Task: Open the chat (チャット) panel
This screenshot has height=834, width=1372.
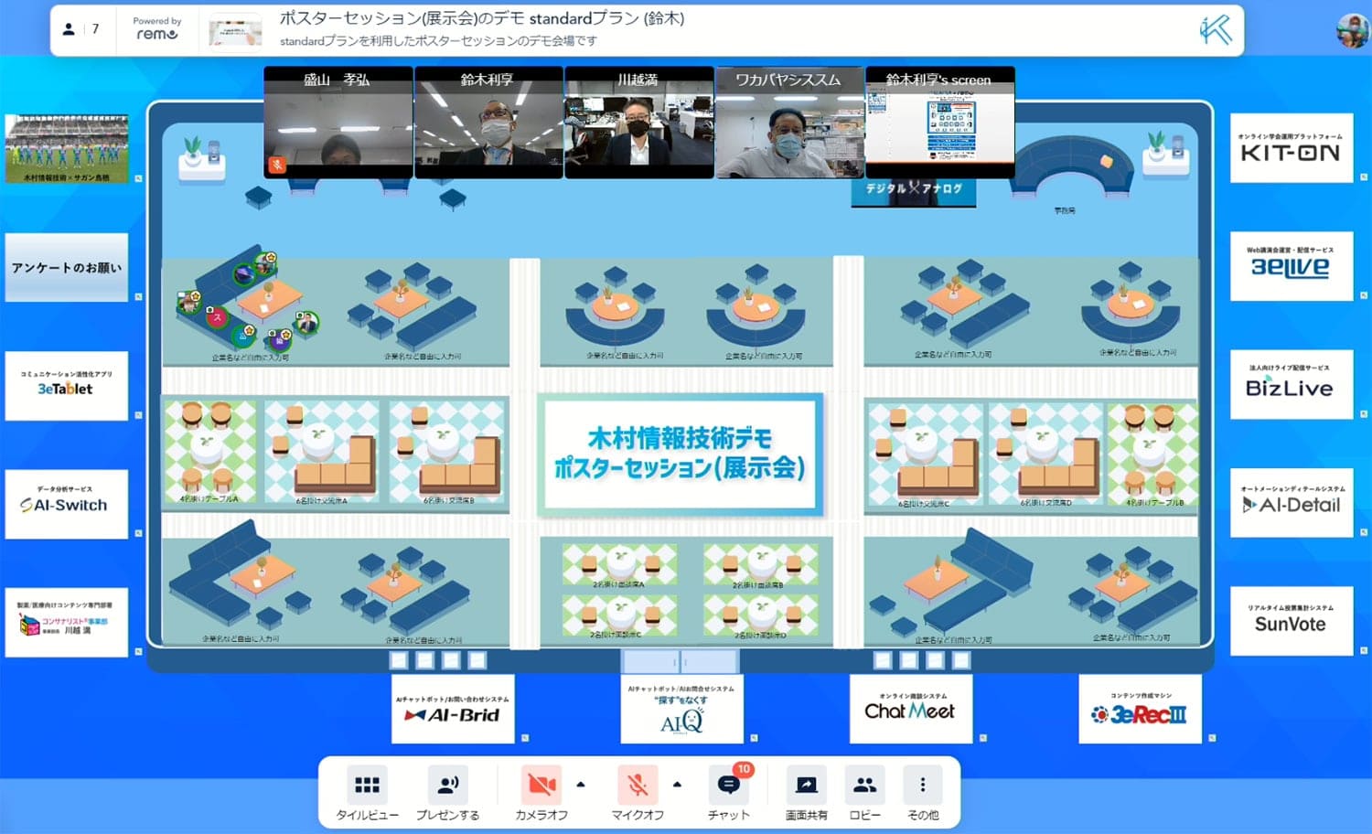Action: click(729, 794)
